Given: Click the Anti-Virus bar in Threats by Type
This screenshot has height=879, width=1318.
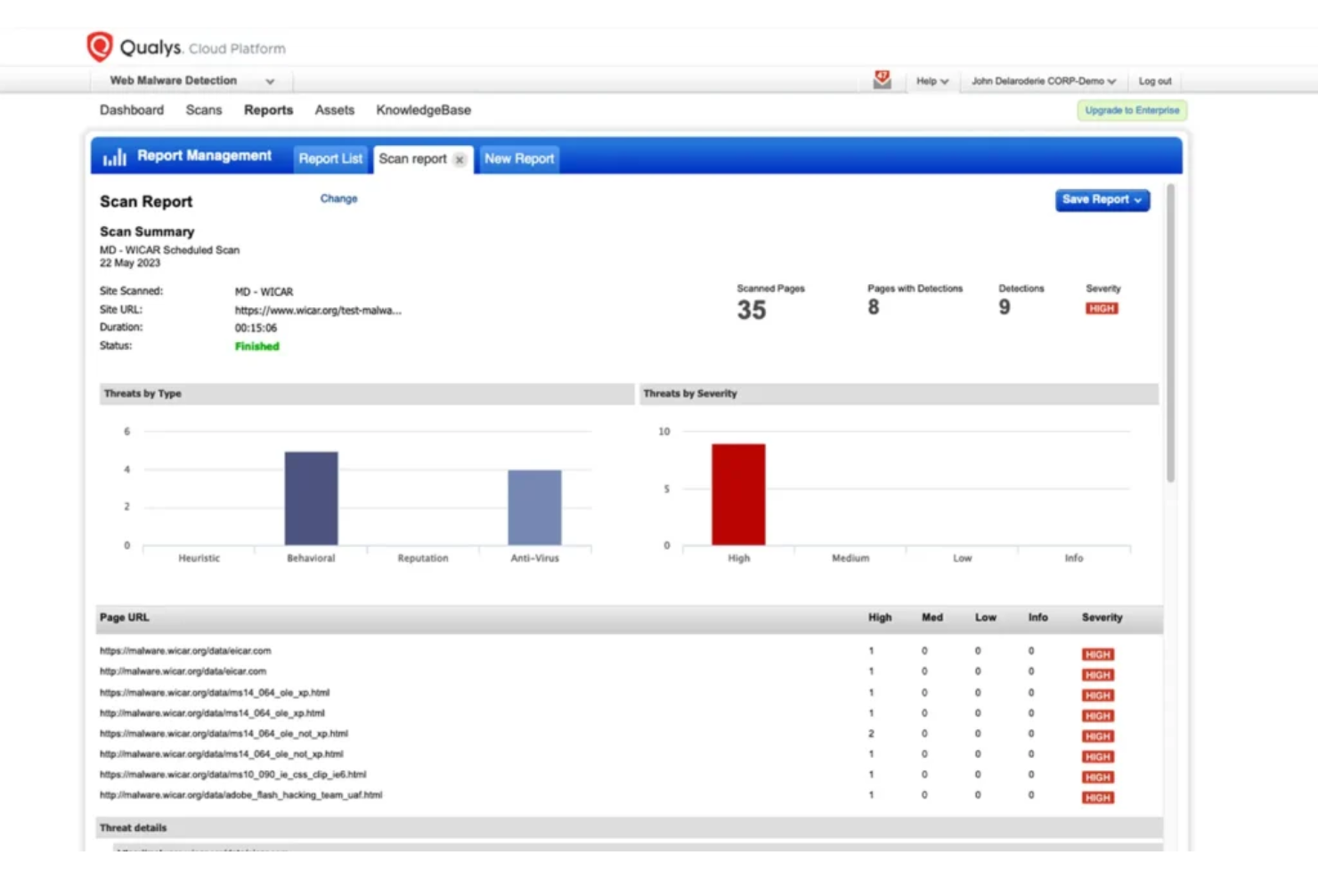Looking at the screenshot, I should [534, 507].
